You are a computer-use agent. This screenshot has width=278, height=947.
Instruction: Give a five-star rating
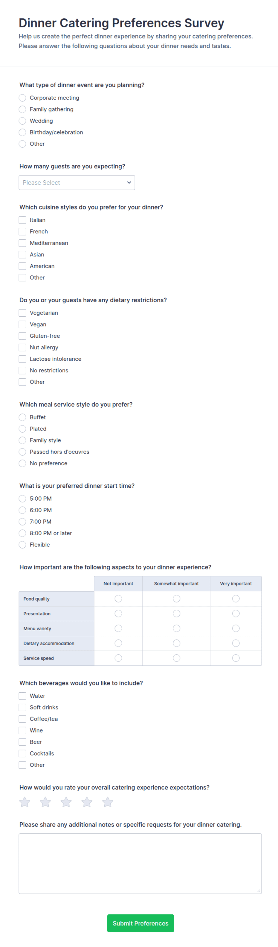coord(107,802)
